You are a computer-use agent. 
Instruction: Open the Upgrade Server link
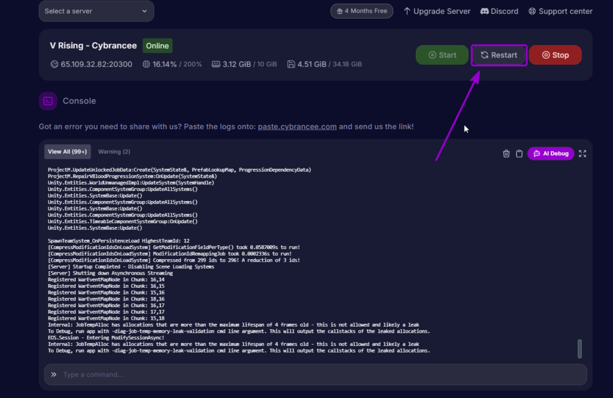[436, 11]
